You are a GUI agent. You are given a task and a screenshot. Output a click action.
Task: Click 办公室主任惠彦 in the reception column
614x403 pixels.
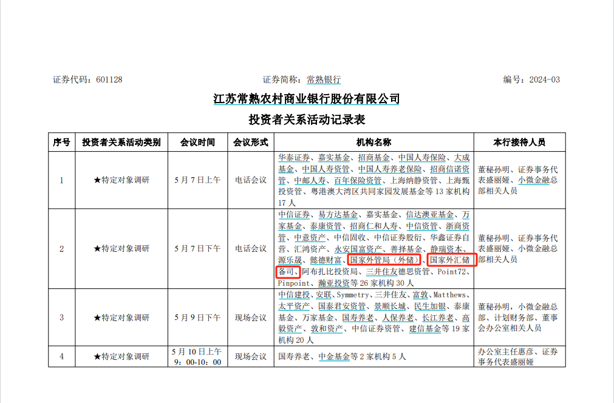click(x=505, y=352)
